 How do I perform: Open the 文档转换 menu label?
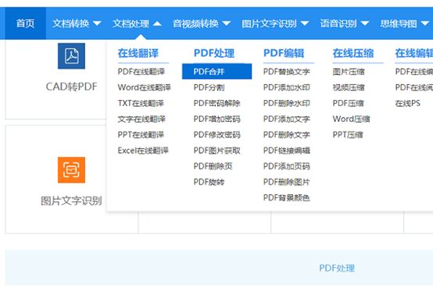70,23
